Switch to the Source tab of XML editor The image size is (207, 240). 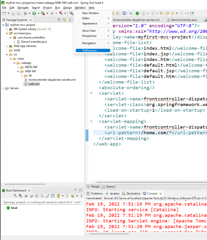(109, 187)
